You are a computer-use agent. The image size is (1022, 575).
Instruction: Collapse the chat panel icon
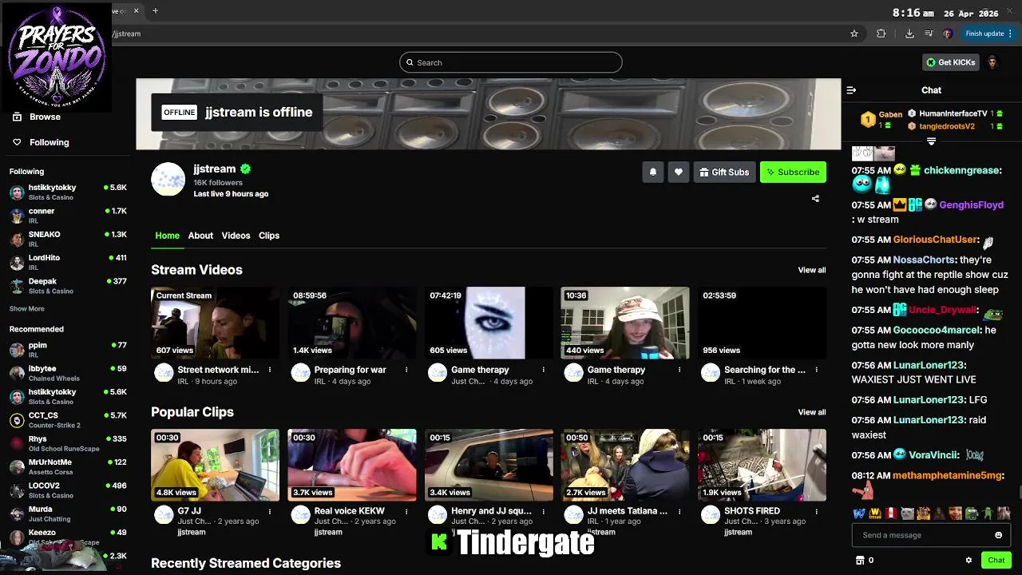(851, 90)
